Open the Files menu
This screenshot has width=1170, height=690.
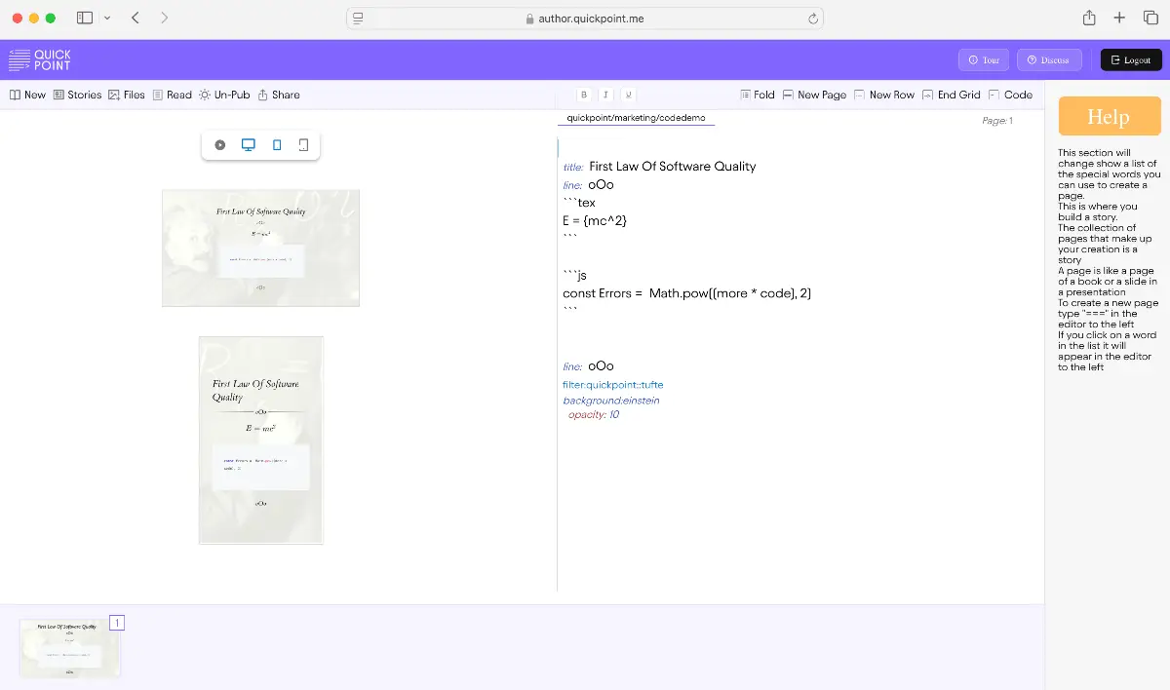127,95
